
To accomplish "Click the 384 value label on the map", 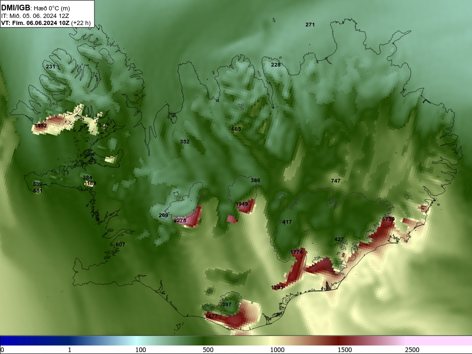I will pyautogui.click(x=87, y=177).
